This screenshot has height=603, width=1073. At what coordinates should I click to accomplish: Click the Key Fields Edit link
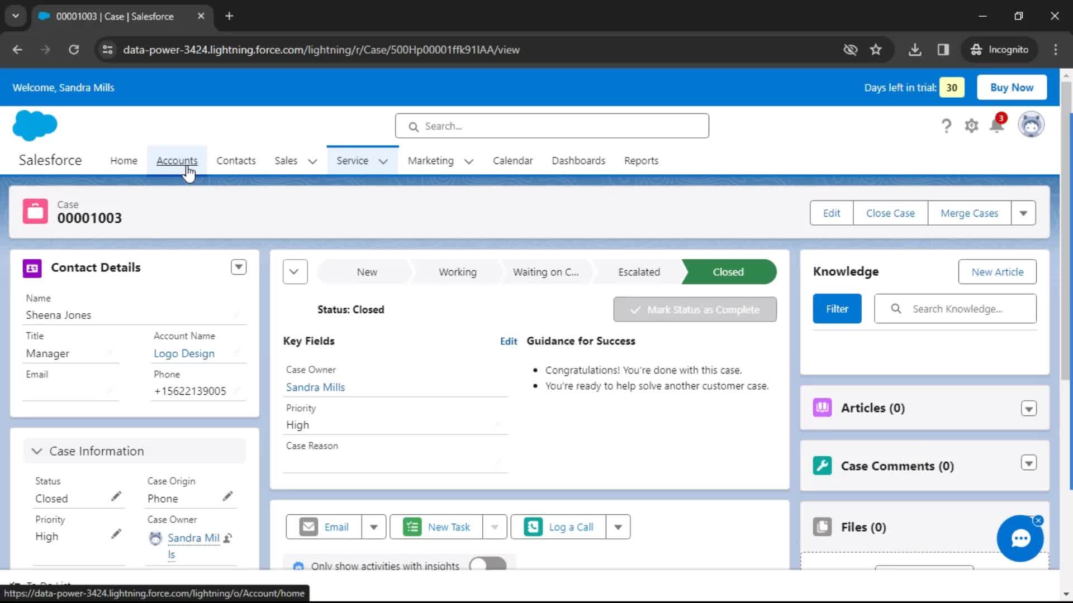pyautogui.click(x=508, y=341)
